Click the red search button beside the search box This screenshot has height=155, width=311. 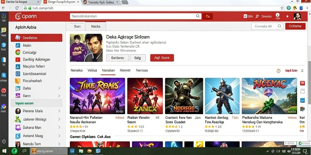[207, 16]
